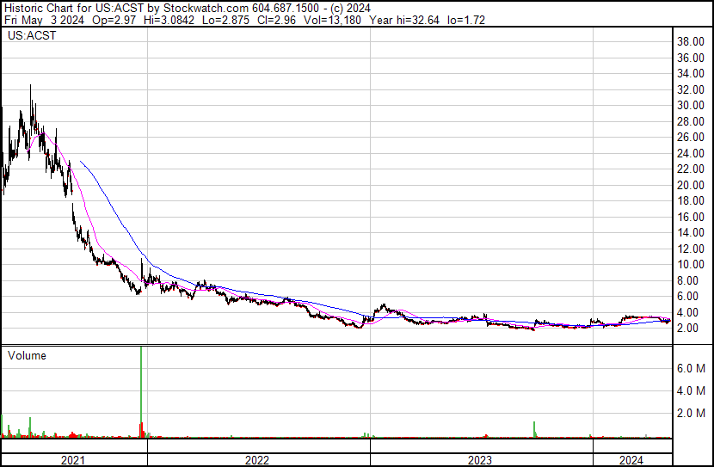Click the Cl=2.96 closing price in header
Screen dimensions: 714x467
(274, 20)
